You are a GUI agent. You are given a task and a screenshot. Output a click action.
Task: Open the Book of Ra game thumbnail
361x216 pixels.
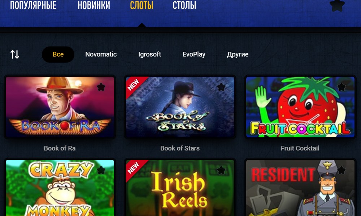click(60, 107)
